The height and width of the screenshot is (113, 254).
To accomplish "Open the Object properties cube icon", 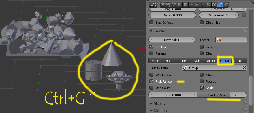I will (186, 5).
